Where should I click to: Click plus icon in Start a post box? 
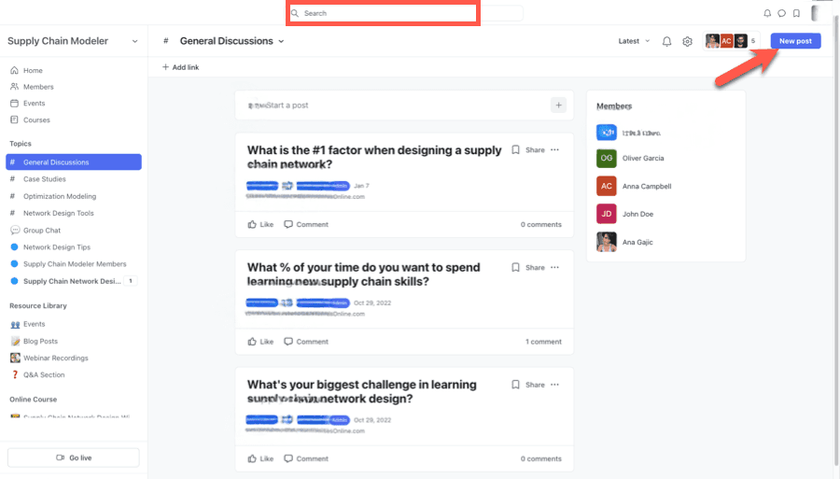pos(558,106)
